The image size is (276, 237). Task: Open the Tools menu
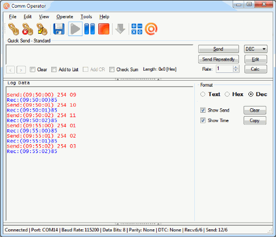click(86, 17)
